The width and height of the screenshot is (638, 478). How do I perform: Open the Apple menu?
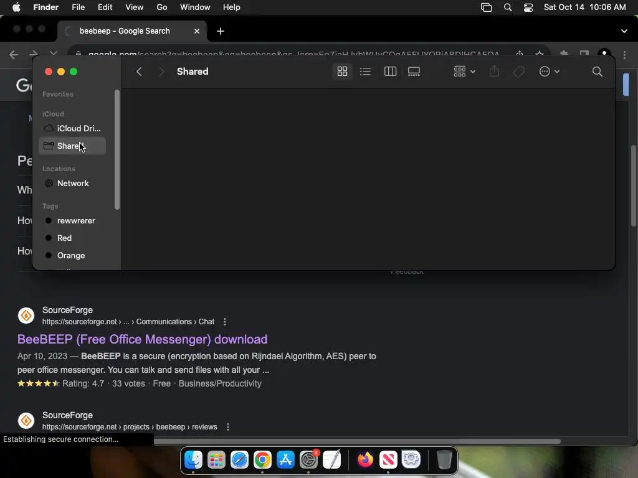[16, 7]
